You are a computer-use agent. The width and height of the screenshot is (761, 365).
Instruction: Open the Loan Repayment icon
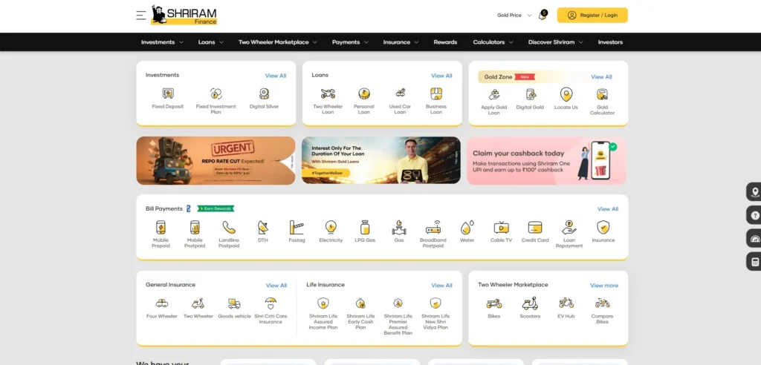569,227
